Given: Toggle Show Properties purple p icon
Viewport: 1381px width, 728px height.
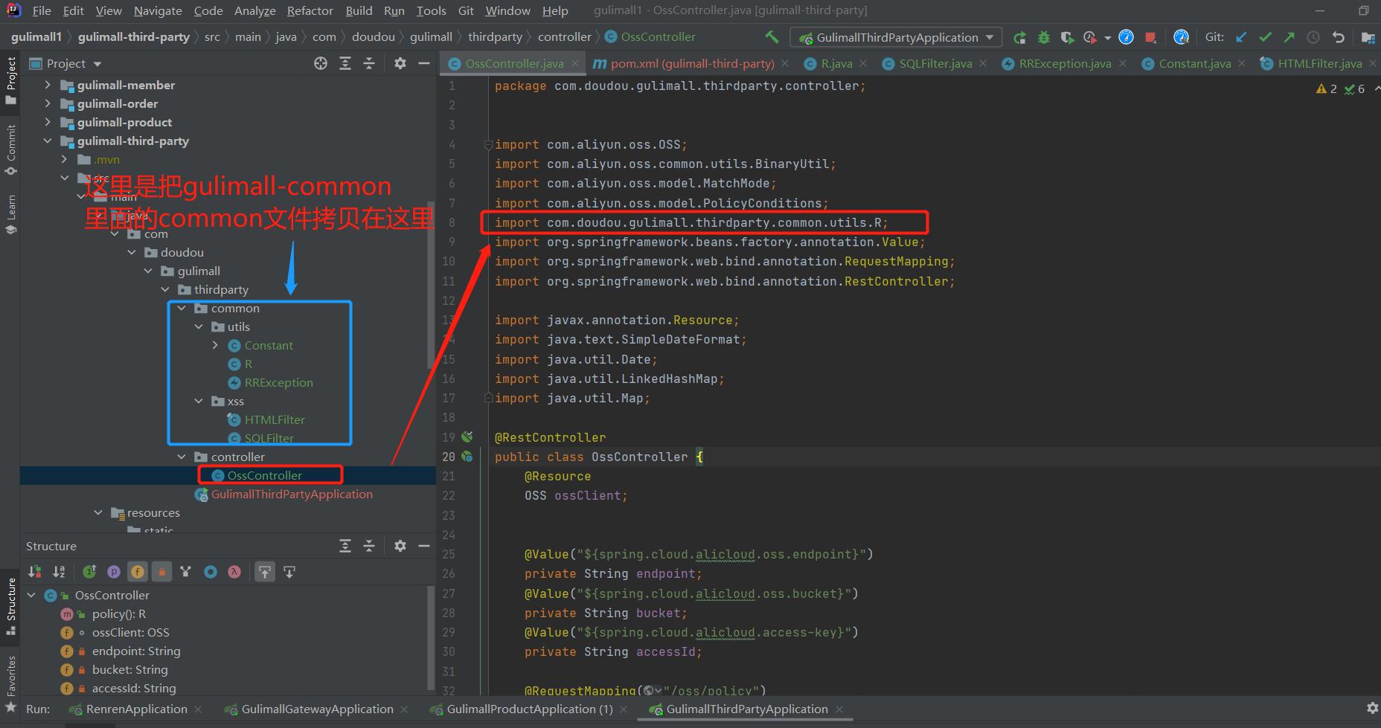Looking at the screenshot, I should tap(114, 572).
